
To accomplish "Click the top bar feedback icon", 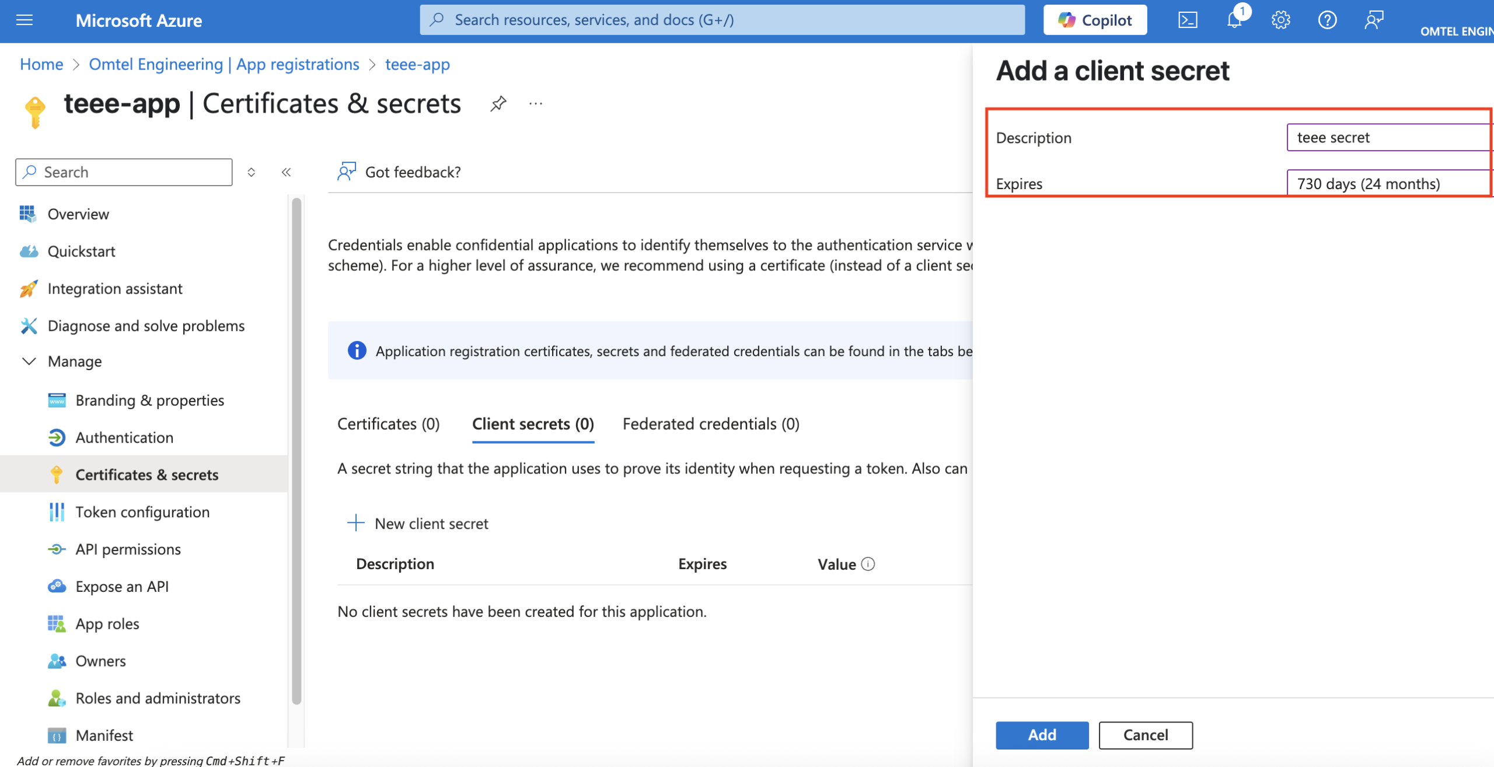I will click(1374, 20).
